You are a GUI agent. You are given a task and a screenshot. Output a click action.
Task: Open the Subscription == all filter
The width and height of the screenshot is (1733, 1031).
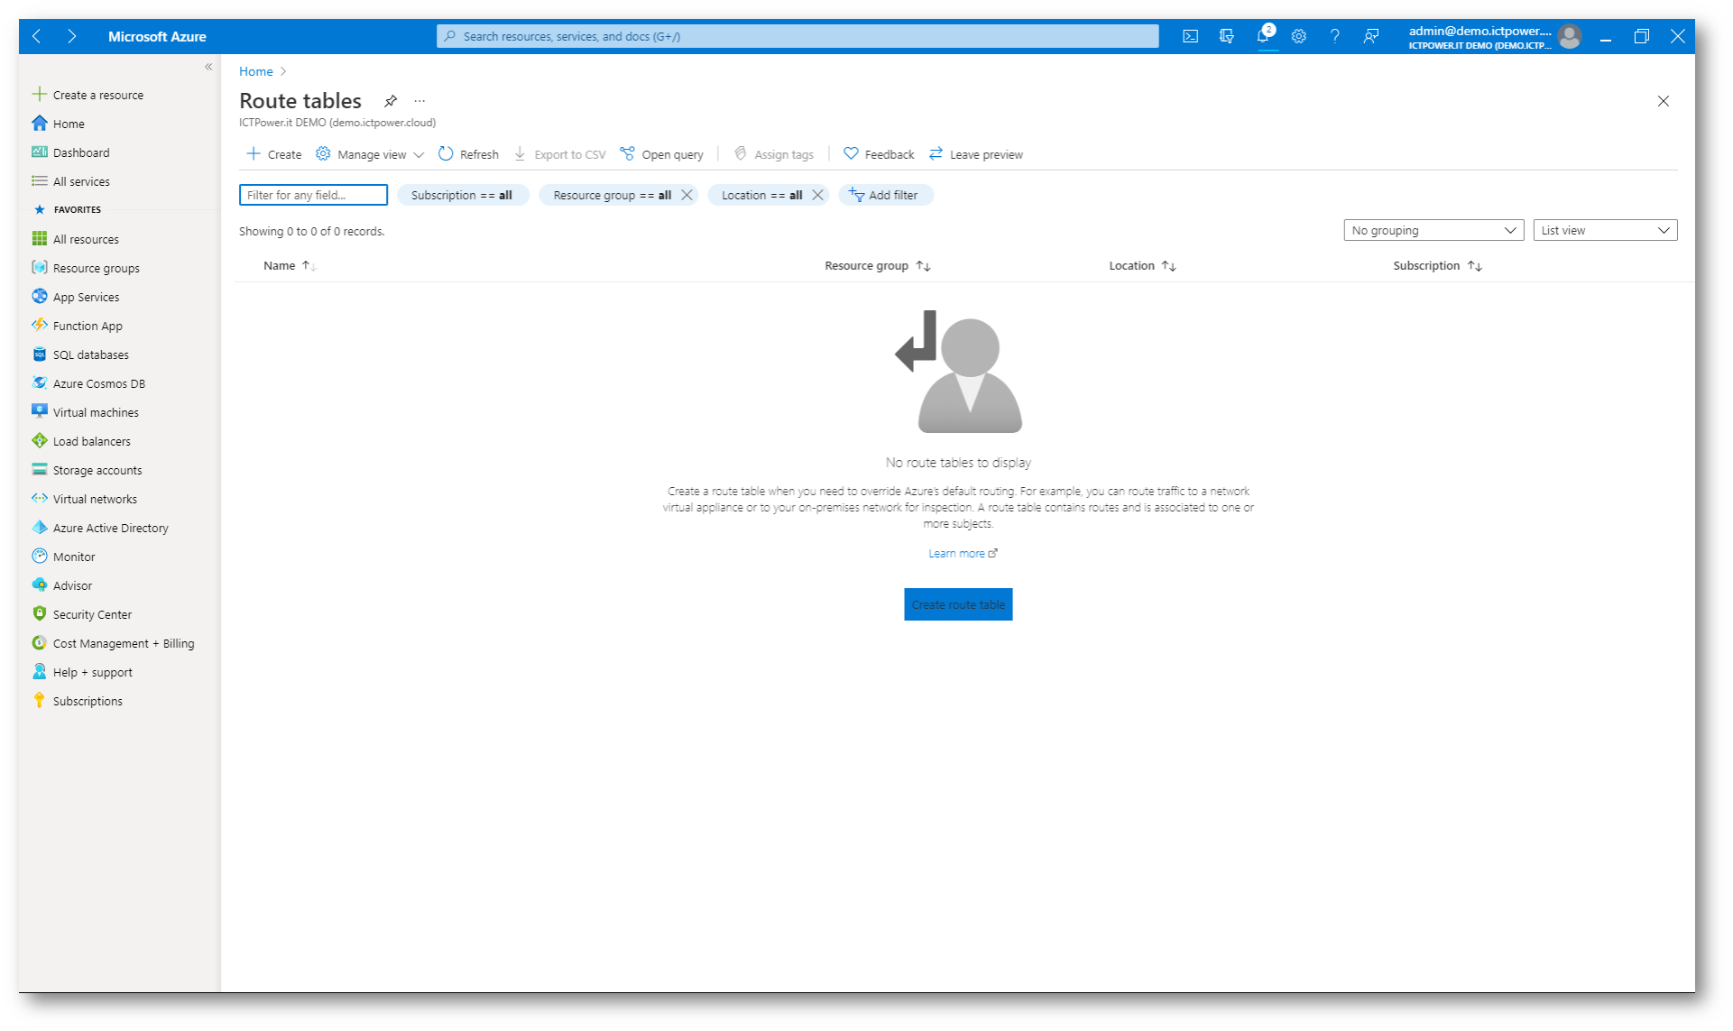pos(462,195)
